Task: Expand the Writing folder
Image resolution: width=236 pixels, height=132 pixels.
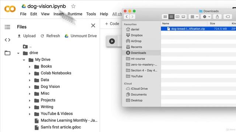Action: point(29,107)
